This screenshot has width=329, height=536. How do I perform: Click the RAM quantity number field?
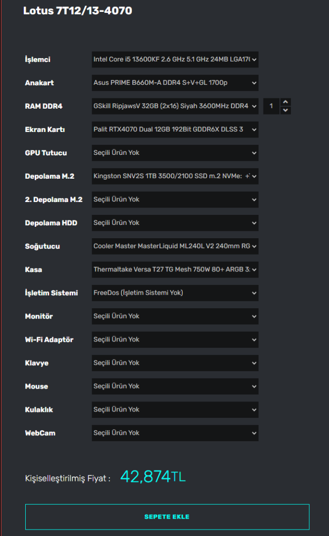tap(272, 106)
